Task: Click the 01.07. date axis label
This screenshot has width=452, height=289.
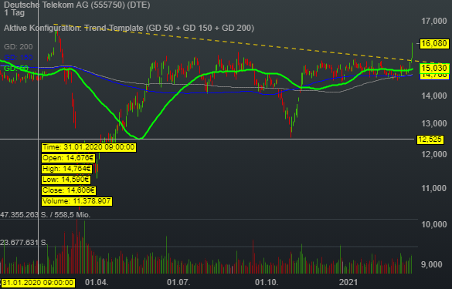Action: coord(178,282)
